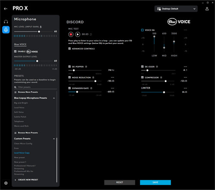The height and width of the screenshot is (190, 215).
Task: Click the De-Esser help icon
Action: 157,67
